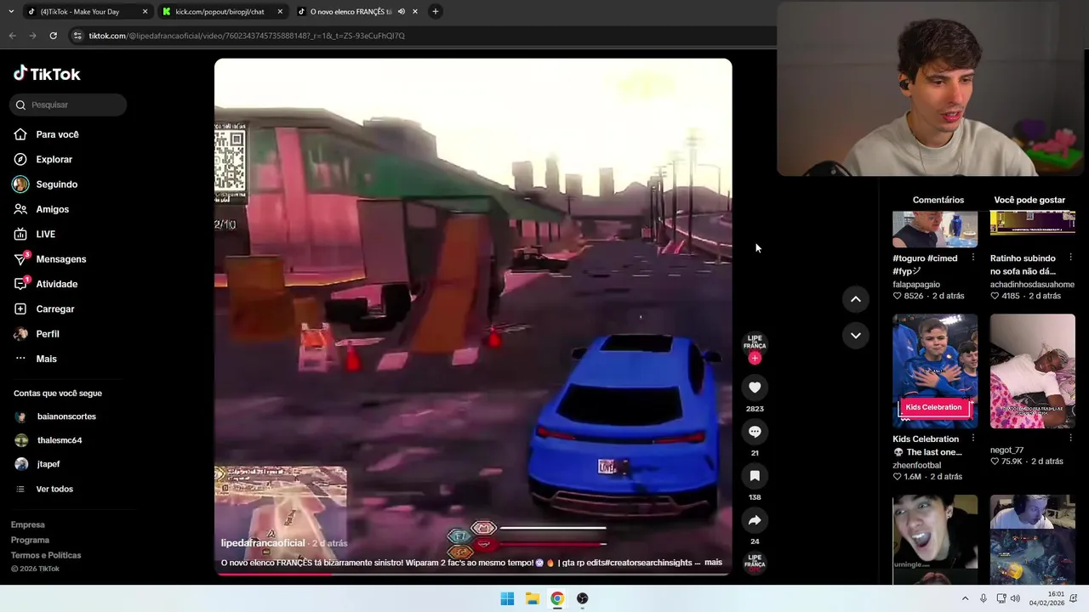Switch to the Comentários tab
Screen dimensions: 1089x612
[x=938, y=200]
